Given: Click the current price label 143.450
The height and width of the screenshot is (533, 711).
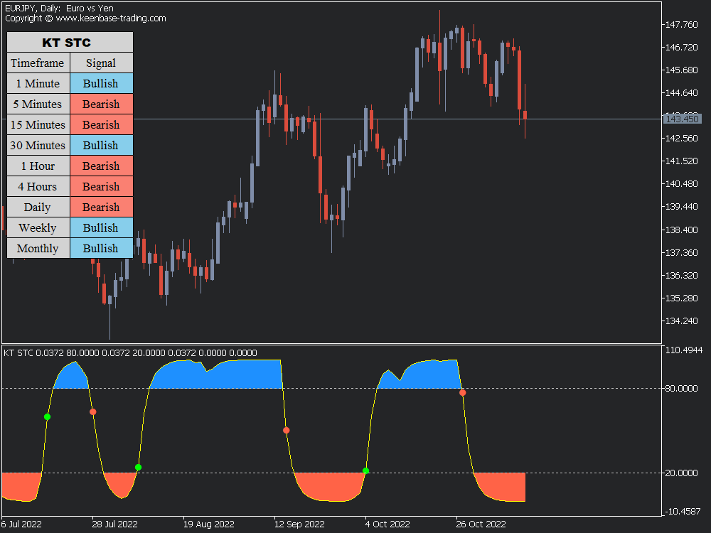Looking at the screenshot, I should (682, 119).
